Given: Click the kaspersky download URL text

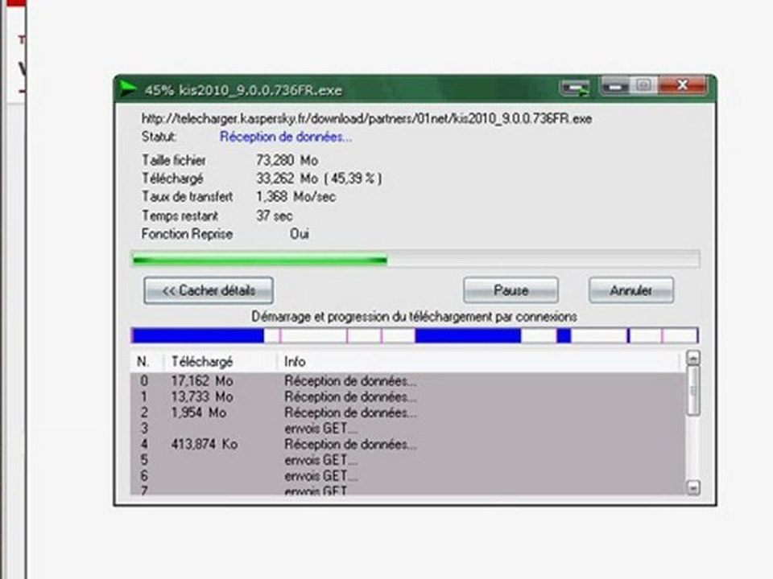Looking at the screenshot, I should pos(367,119).
